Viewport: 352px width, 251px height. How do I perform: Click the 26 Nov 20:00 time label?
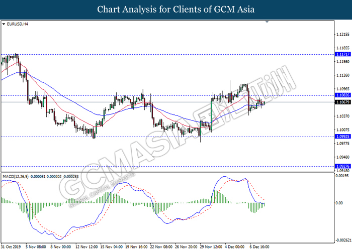pos(186,247)
